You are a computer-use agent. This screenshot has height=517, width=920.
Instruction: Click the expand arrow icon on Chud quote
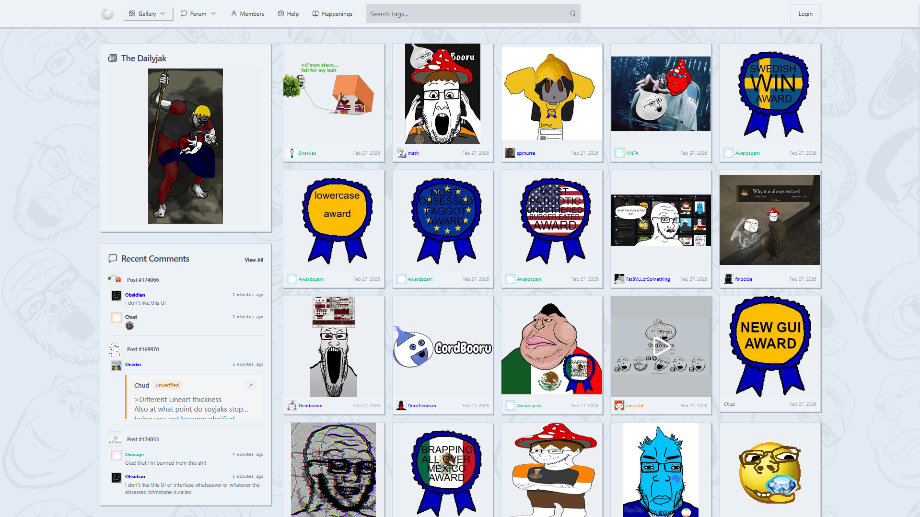pos(250,385)
